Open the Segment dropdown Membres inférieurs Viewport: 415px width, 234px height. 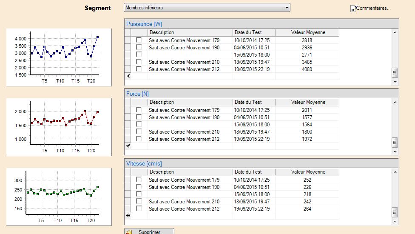coord(207,8)
